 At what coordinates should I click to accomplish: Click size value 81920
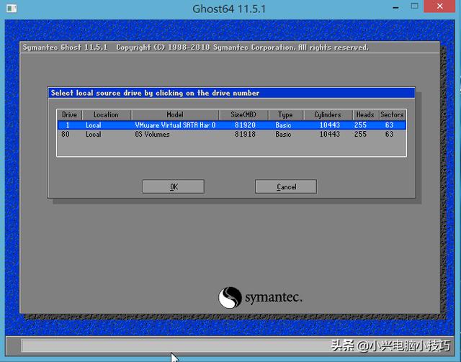(x=245, y=125)
